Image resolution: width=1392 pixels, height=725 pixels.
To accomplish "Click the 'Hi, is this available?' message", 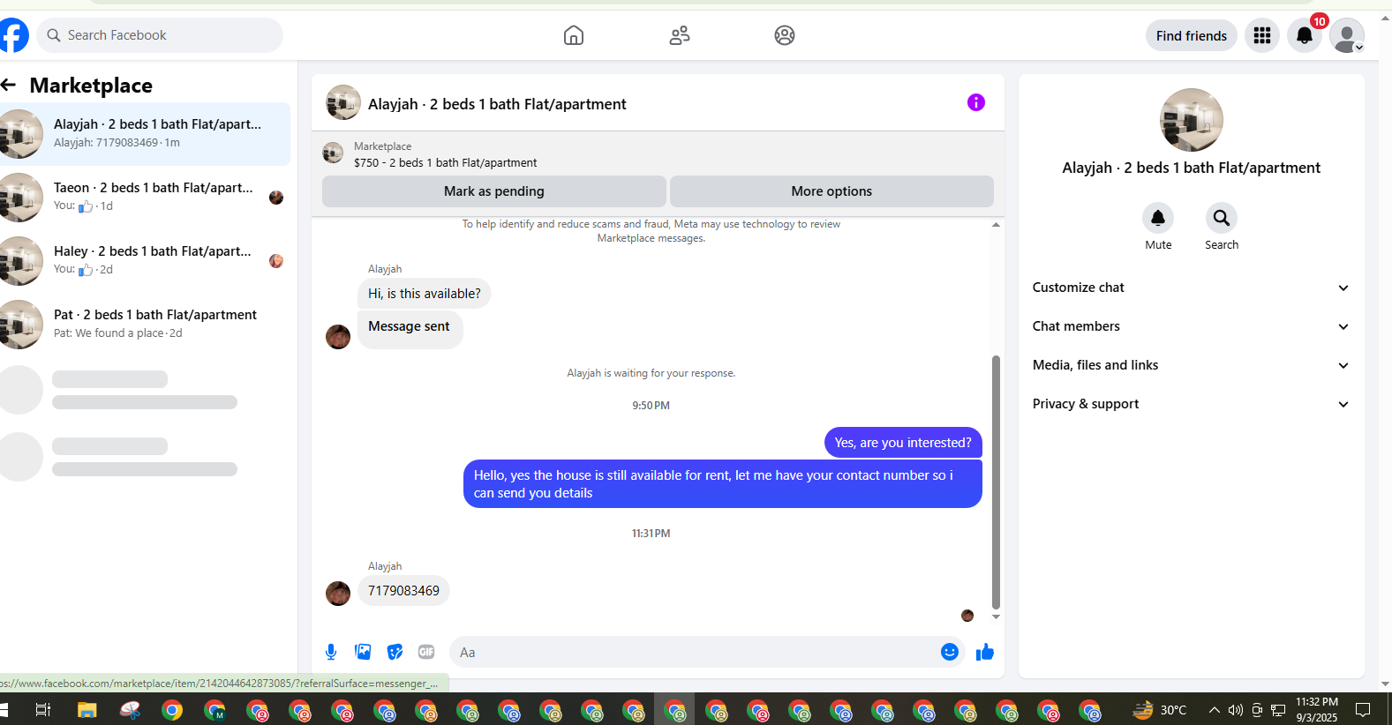I will click(425, 294).
